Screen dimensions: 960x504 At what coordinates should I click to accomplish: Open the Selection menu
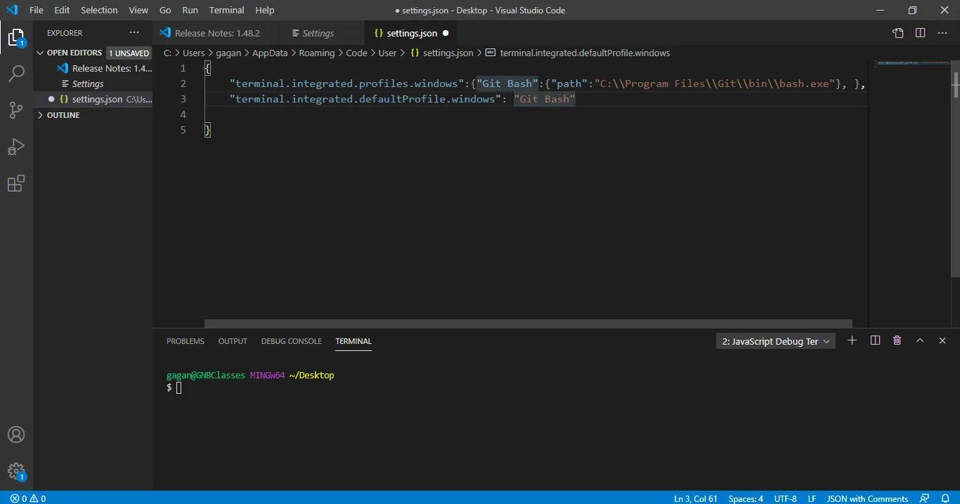[x=99, y=10]
